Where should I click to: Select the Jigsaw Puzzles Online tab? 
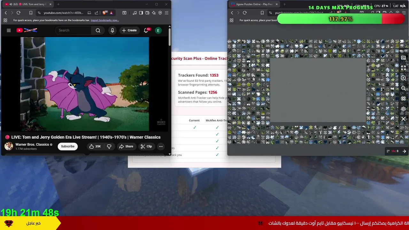click(x=254, y=4)
